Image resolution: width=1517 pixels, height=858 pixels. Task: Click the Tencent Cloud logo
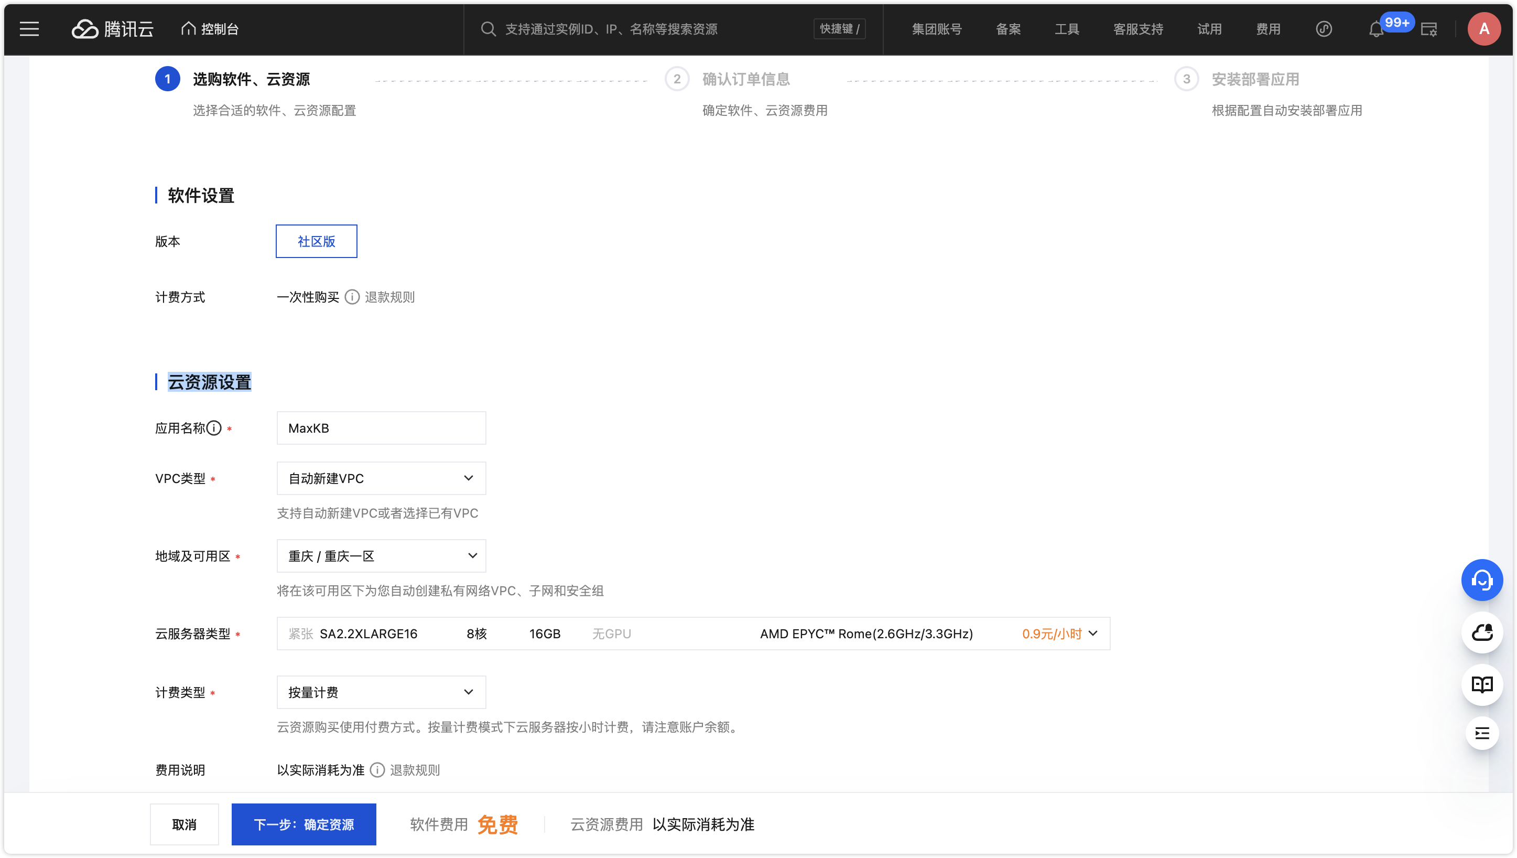(112, 29)
